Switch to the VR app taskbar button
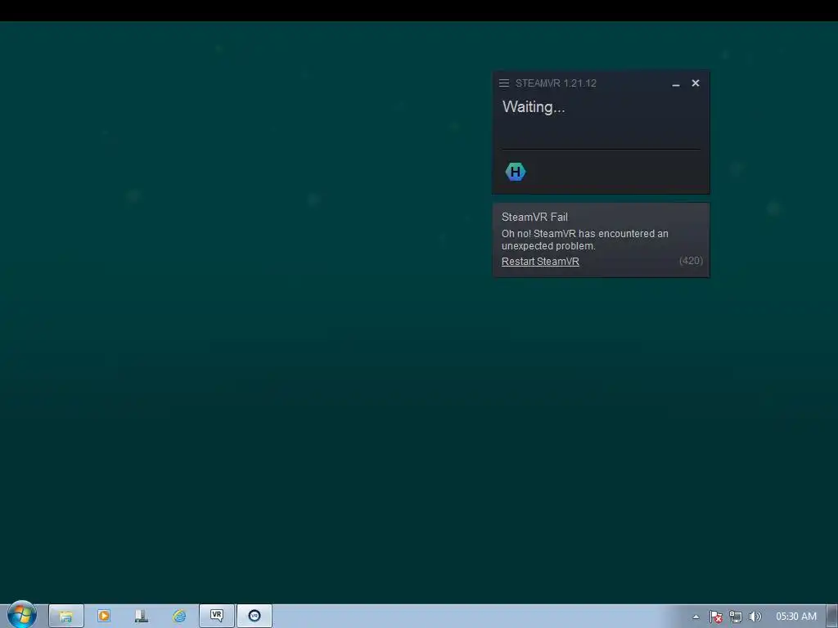This screenshot has width=838, height=628. coord(216,616)
